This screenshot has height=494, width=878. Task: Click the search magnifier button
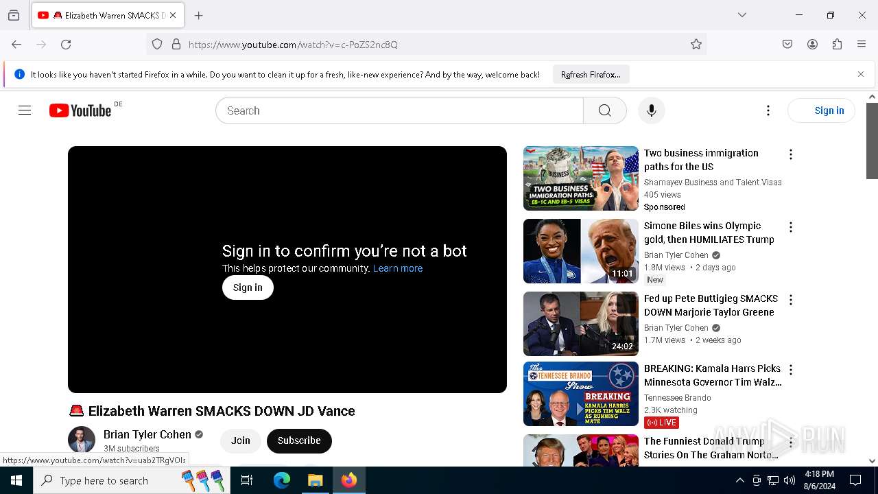point(604,110)
